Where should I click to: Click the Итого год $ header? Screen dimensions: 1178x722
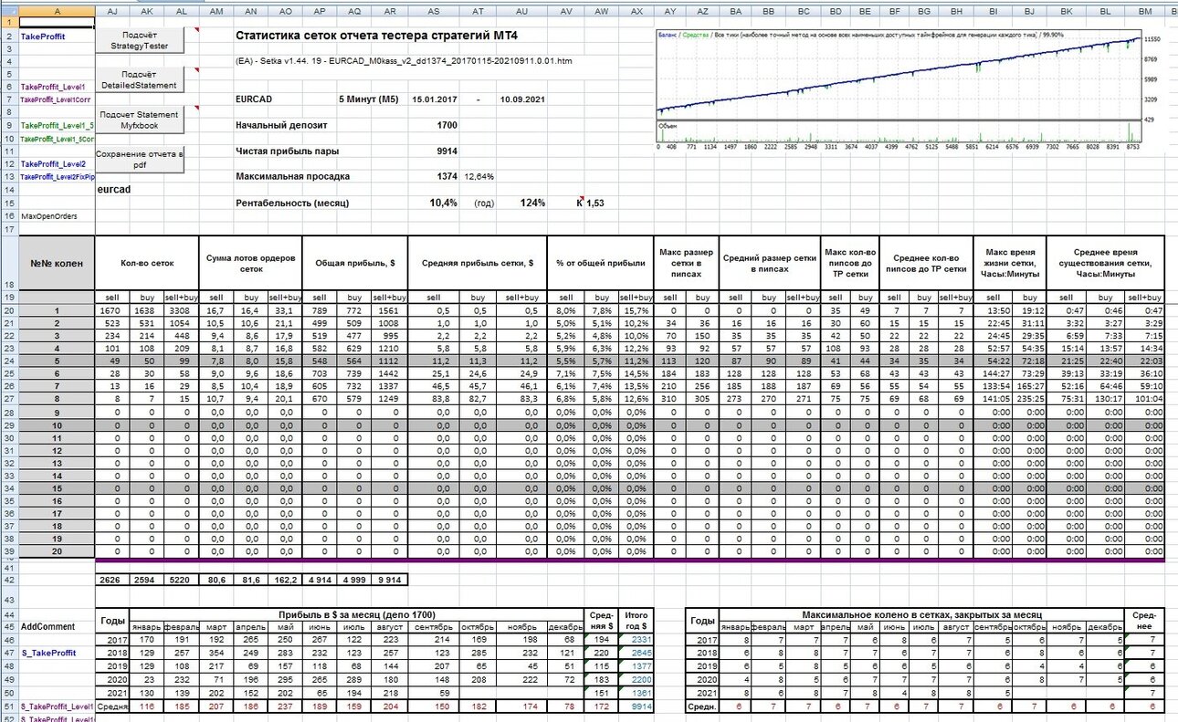(636, 622)
